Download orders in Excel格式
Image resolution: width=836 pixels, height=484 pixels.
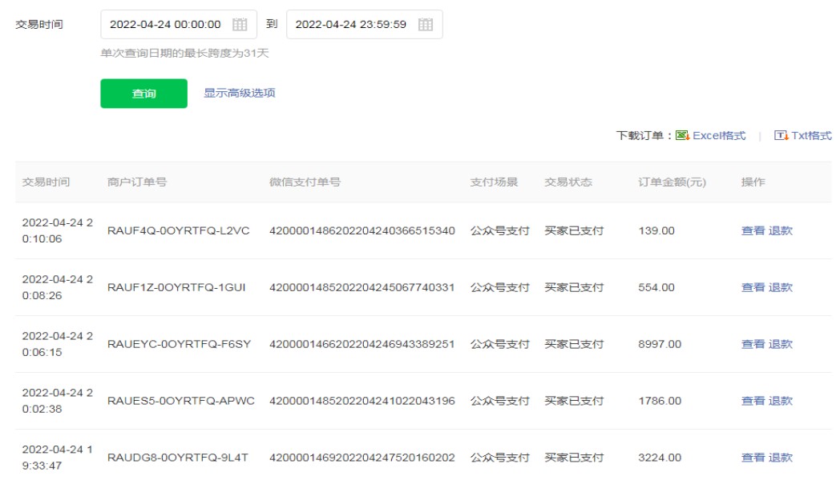tap(719, 136)
